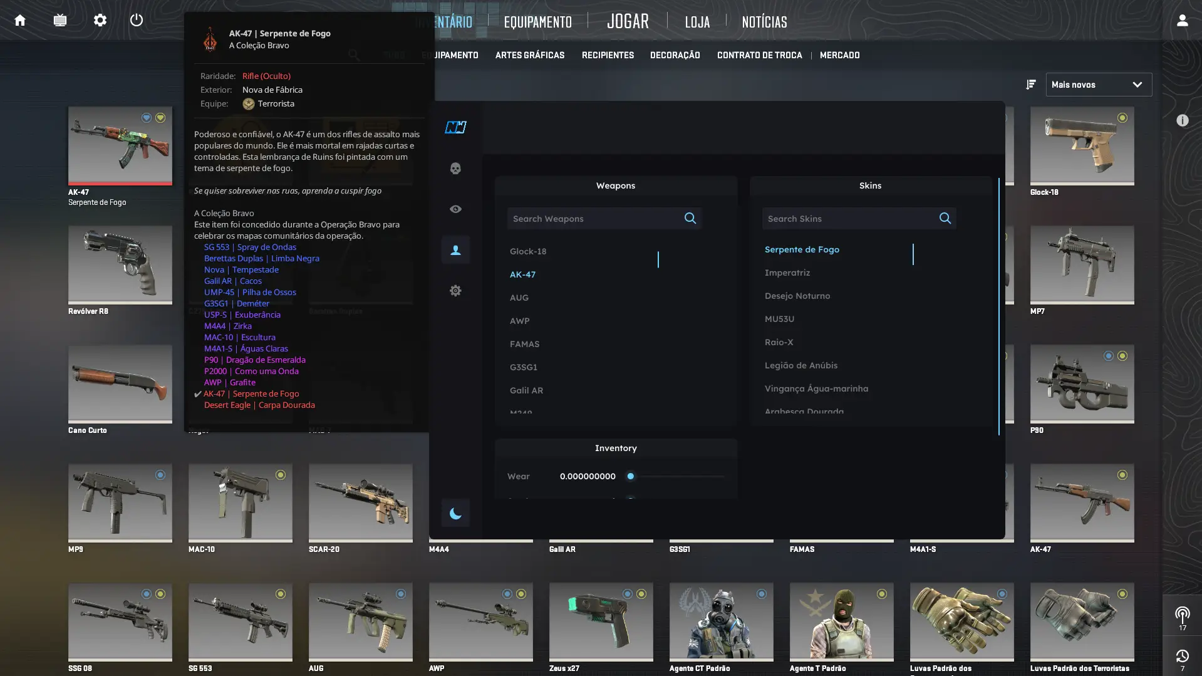
Task: Select AUG in Weapons list
Action: click(519, 298)
